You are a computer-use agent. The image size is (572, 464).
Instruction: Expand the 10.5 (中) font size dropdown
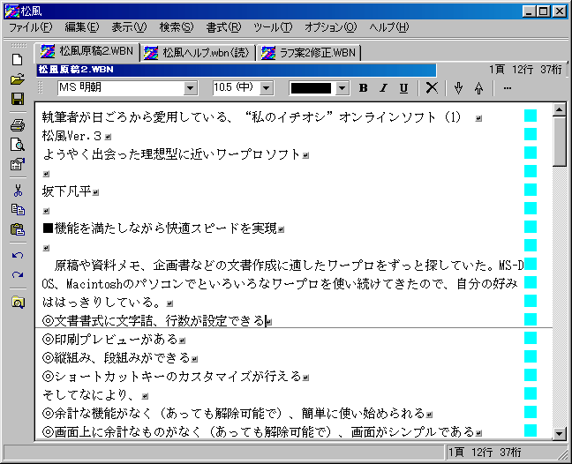point(267,88)
